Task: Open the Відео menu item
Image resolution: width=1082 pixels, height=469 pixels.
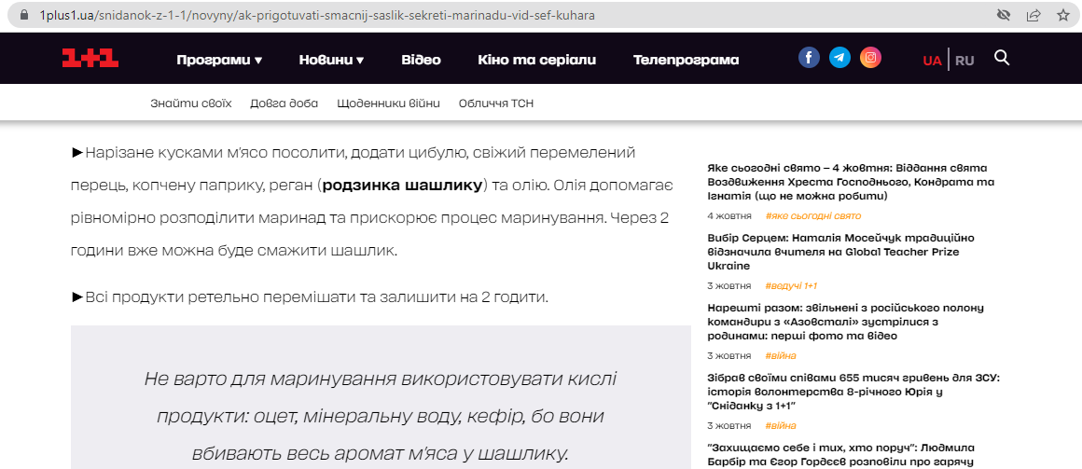Action: click(421, 60)
